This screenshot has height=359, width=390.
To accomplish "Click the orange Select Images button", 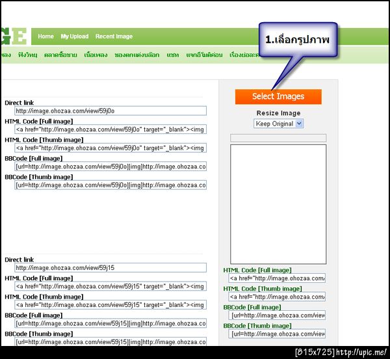I will (278, 96).
